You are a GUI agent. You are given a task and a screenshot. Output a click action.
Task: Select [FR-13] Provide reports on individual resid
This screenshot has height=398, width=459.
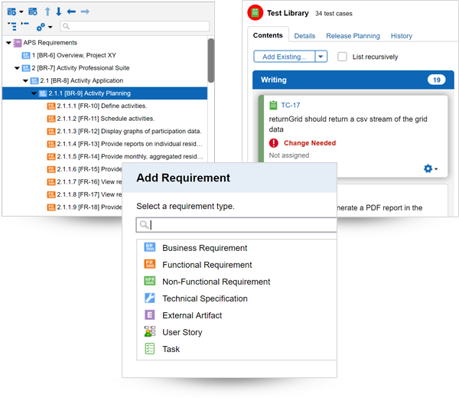pyautogui.click(x=129, y=144)
